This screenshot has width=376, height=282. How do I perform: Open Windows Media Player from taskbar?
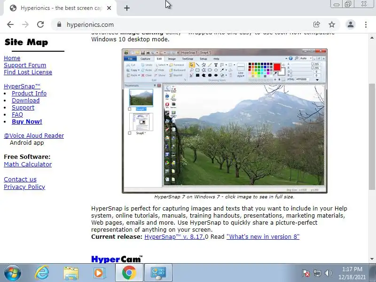[x=99, y=273]
